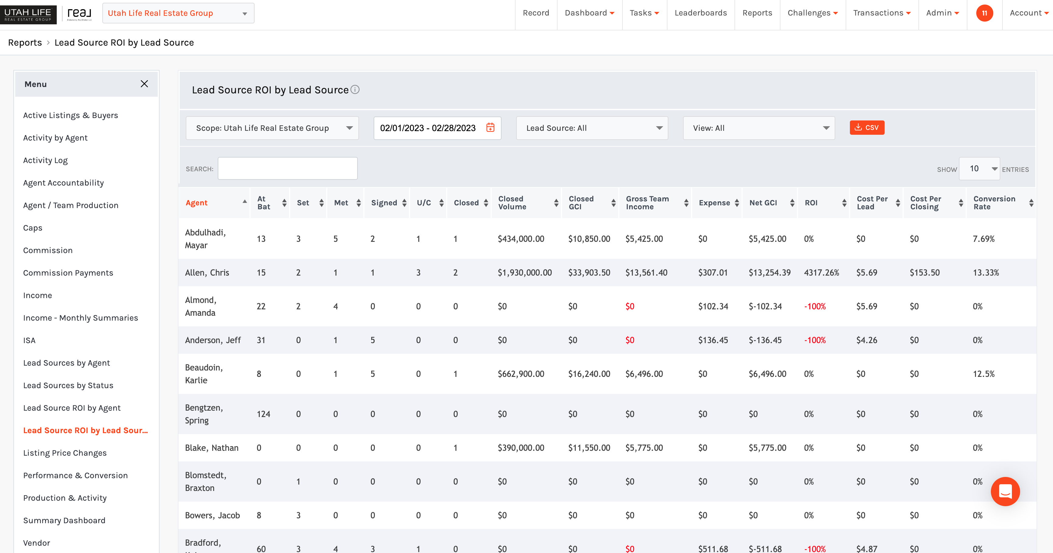Viewport: 1053px width, 553px height.
Task: Click into the table Search field
Action: click(x=288, y=168)
